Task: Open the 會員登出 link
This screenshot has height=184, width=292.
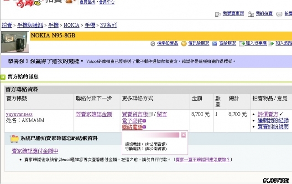Action: pos(87,2)
